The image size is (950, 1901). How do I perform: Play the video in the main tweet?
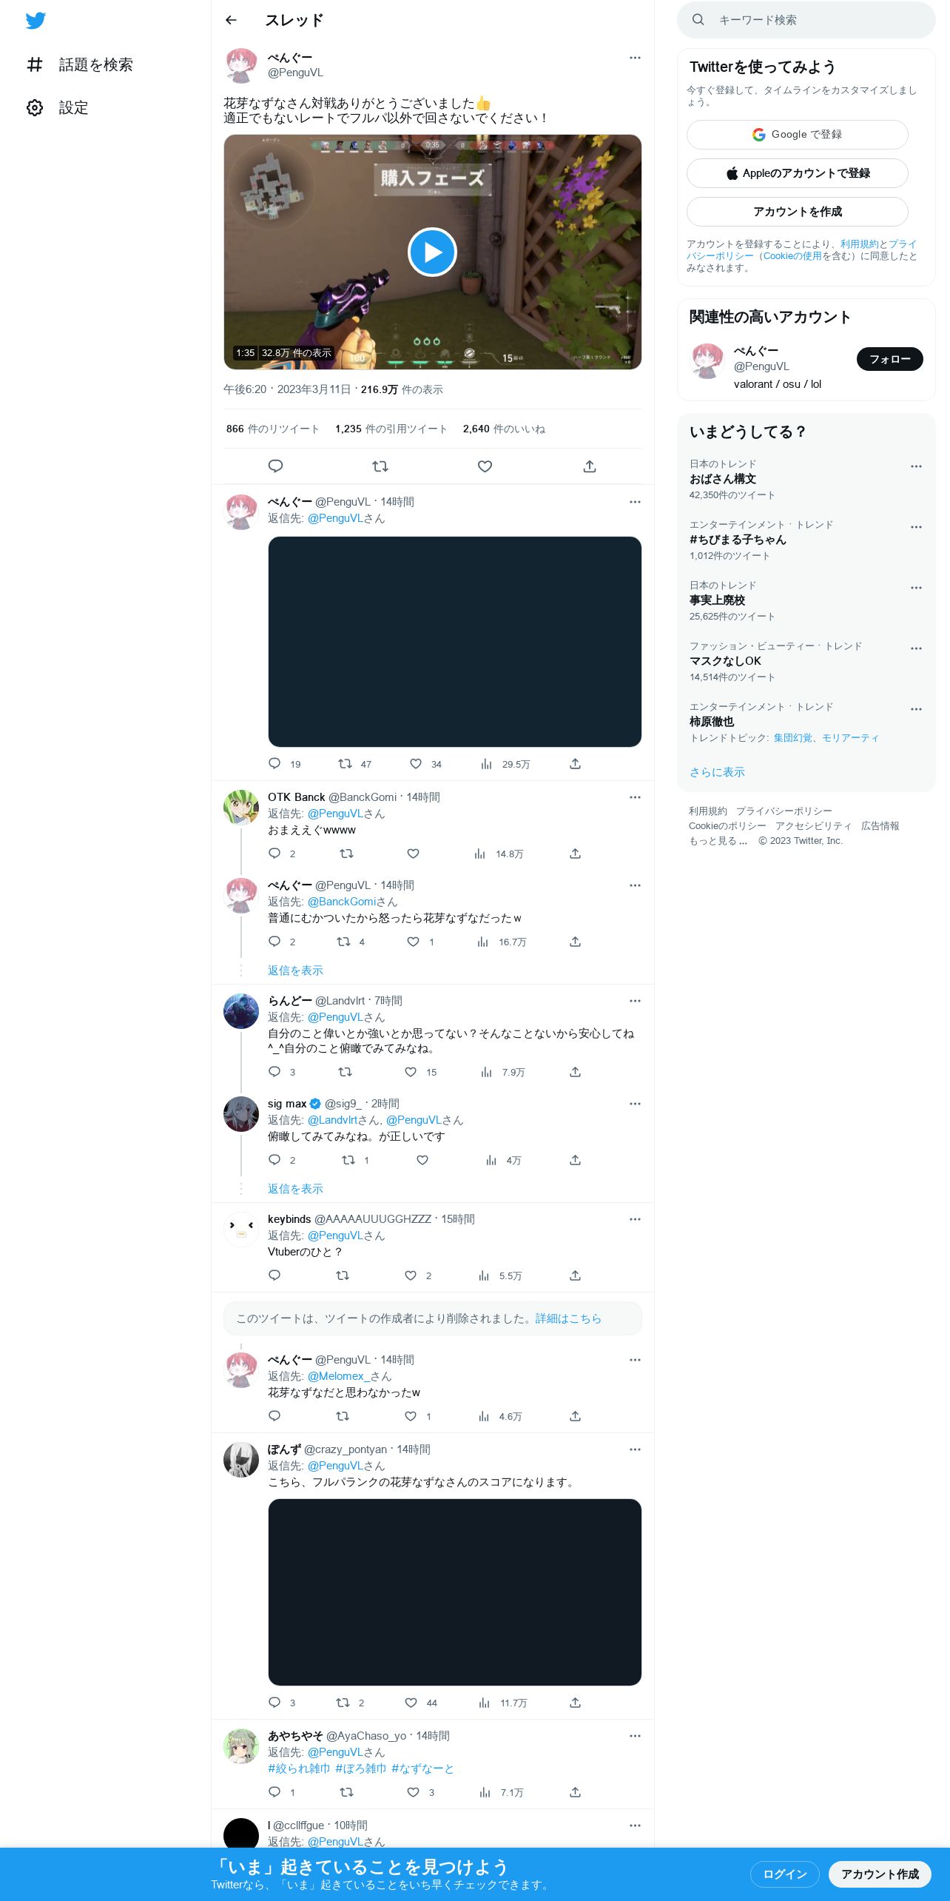[x=432, y=252]
